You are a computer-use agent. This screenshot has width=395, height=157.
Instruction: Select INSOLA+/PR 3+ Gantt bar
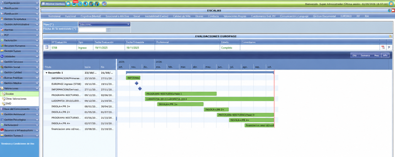(181, 104)
